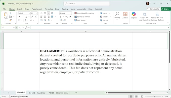This screenshot has height=98, width=171.
Task: Click the Increase Indent icon
Action: (45, 20)
